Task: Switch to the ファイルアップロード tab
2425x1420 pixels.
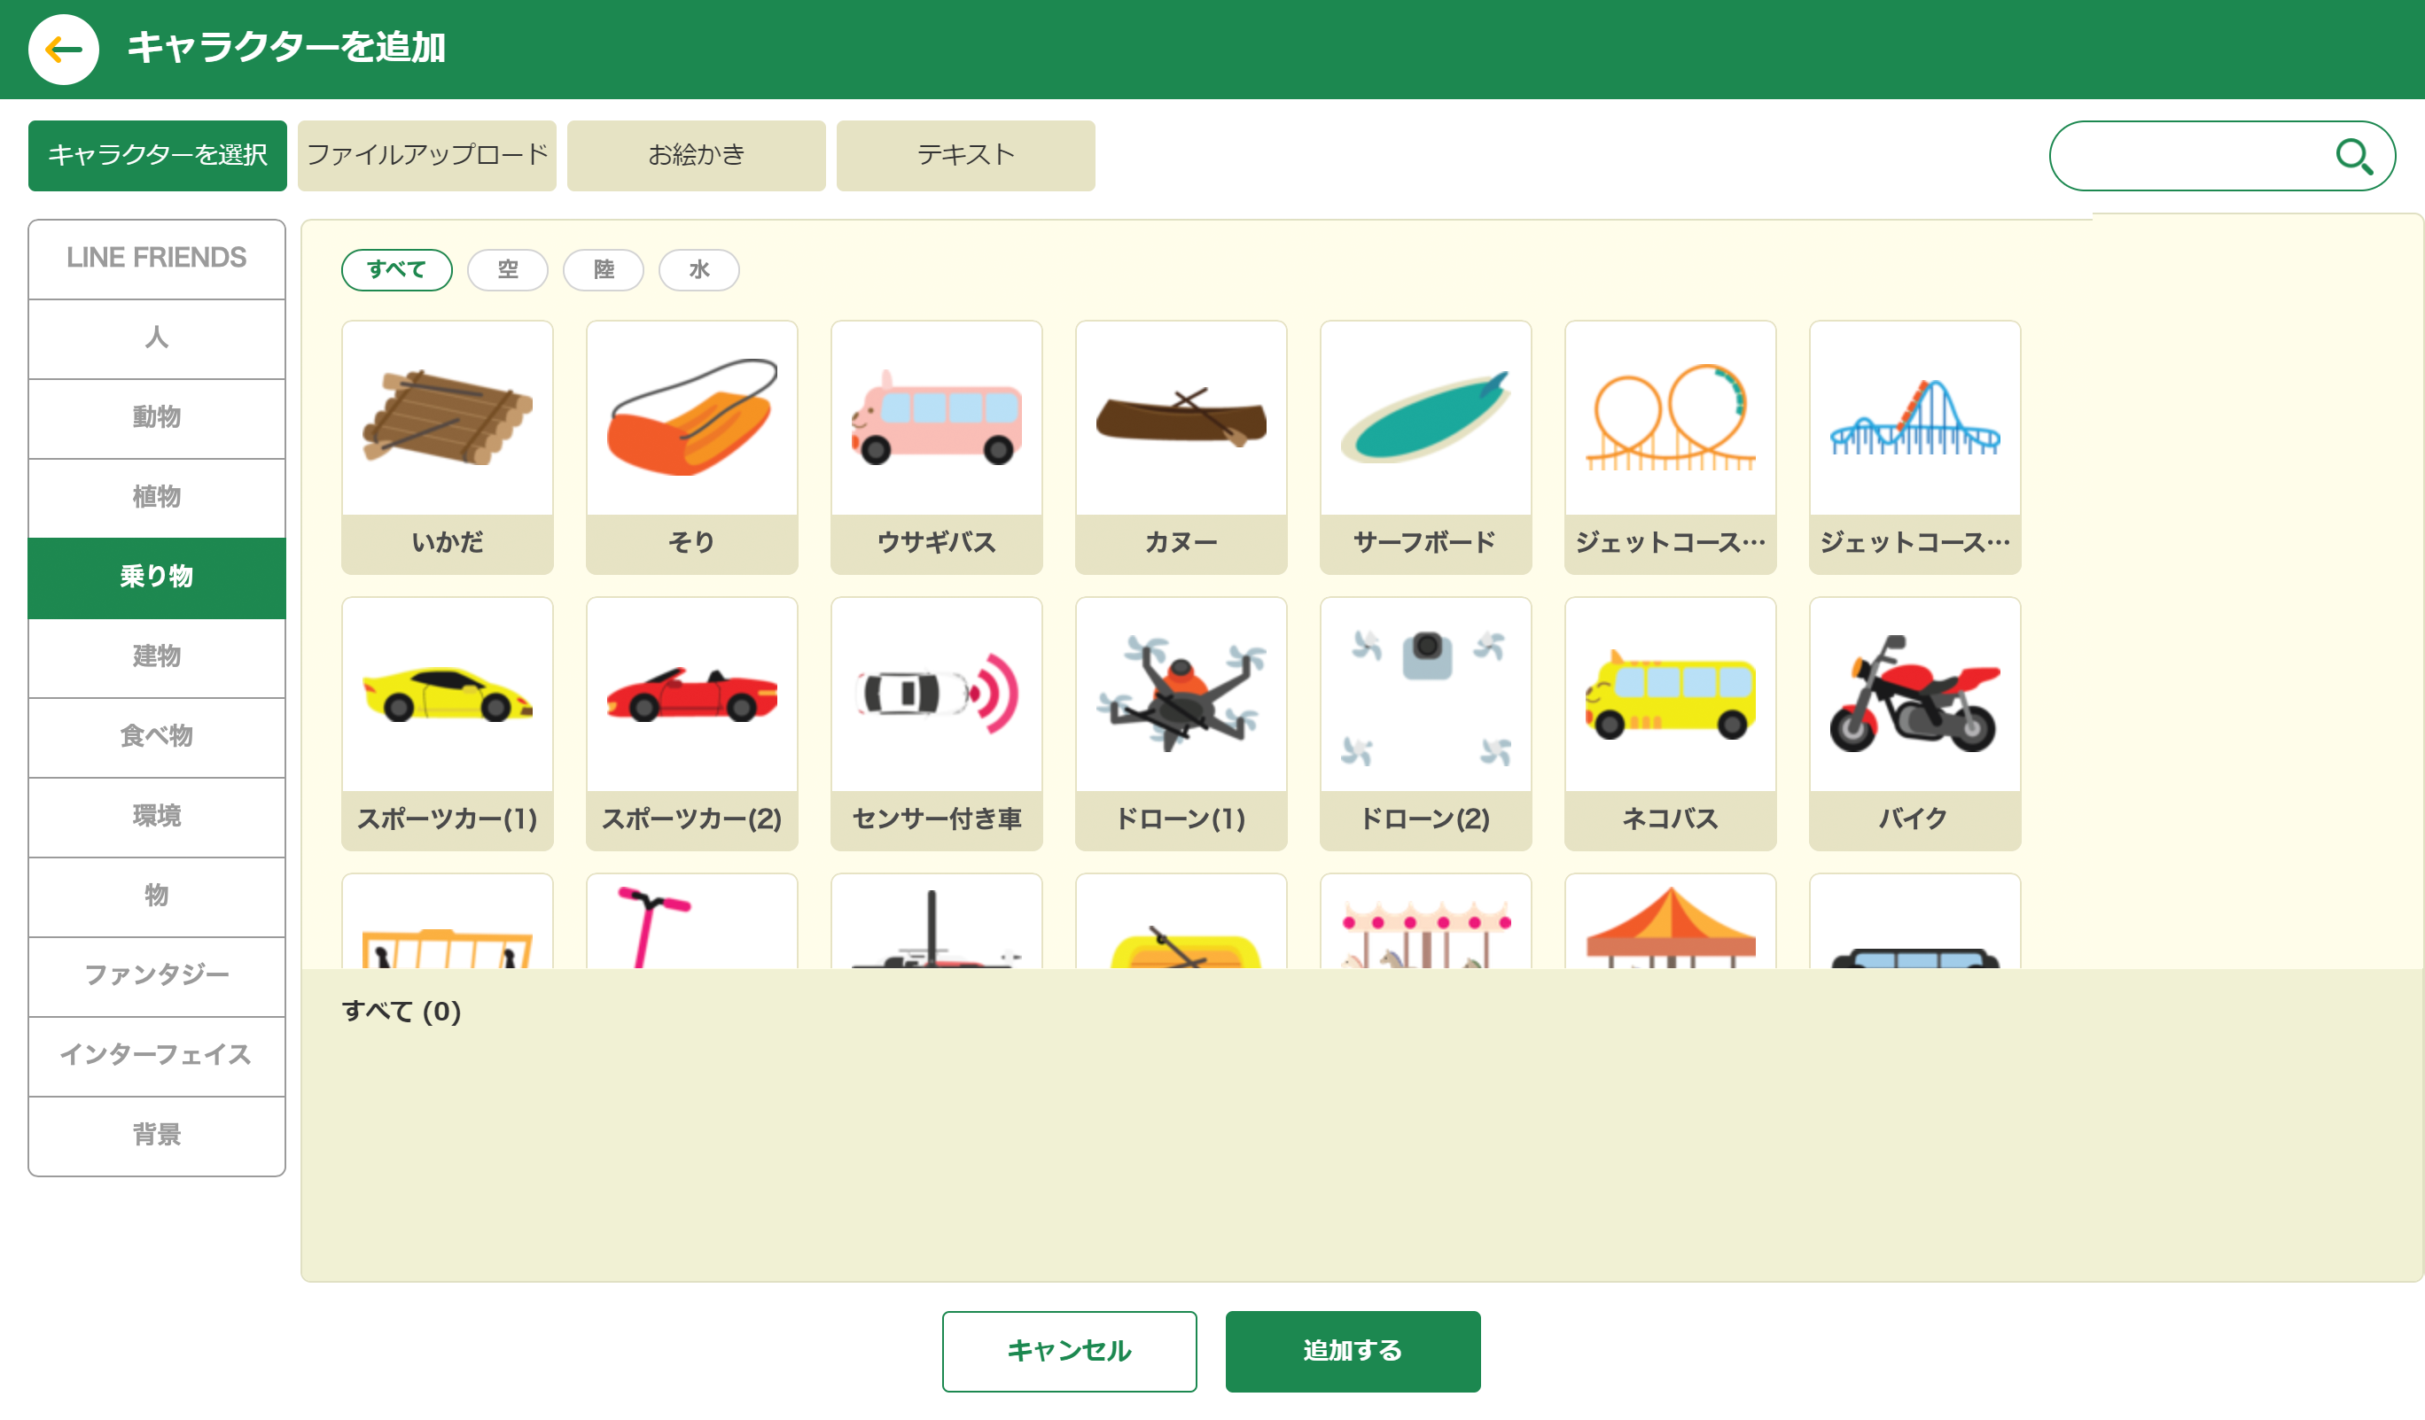Action: (426, 154)
